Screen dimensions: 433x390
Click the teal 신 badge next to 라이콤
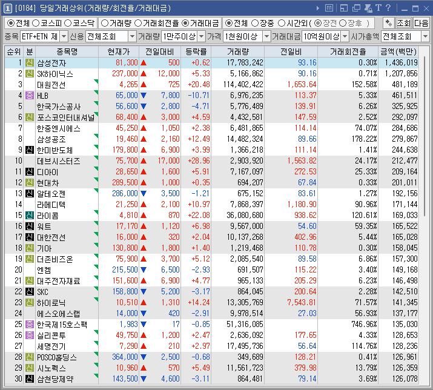30,215
